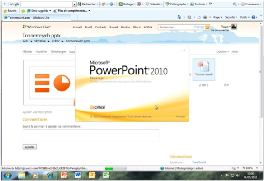Click the Yves profile picture
264x181 pixels.
tap(234, 27)
